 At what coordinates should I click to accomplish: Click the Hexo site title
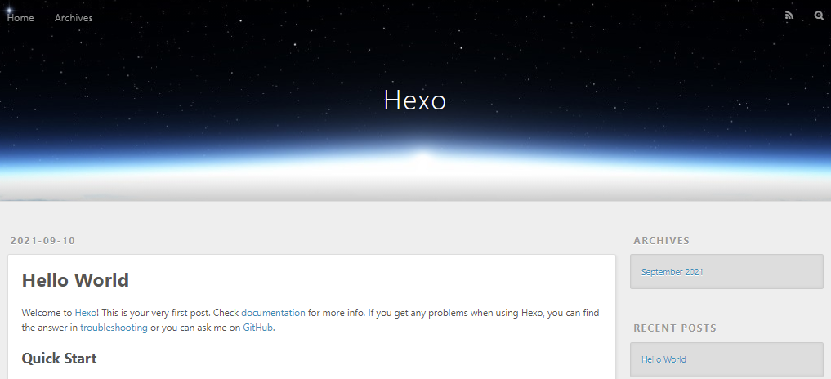click(415, 100)
